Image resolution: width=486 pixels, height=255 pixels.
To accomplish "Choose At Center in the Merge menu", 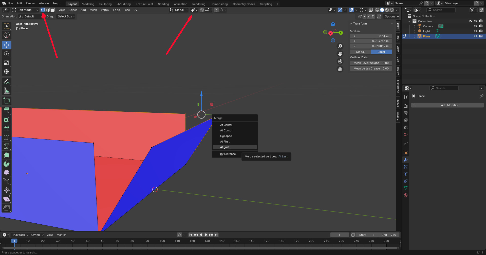I will [x=226, y=125].
